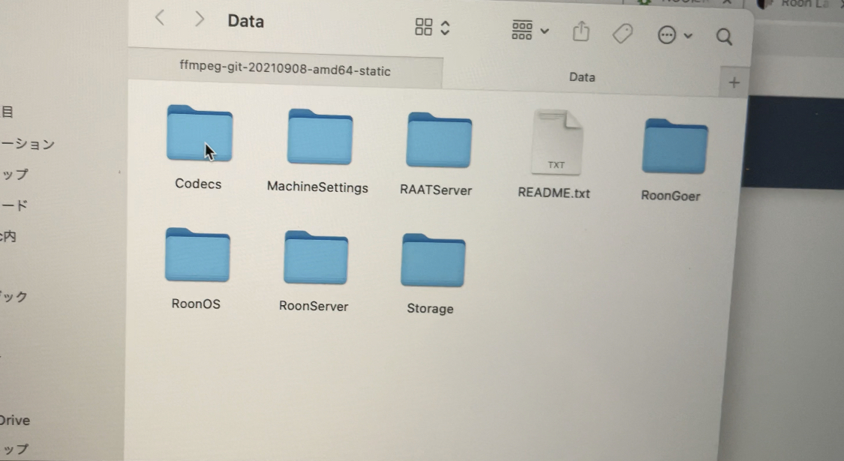844x461 pixels.
Task: Select the RoonOS folder icon
Action: (x=197, y=254)
